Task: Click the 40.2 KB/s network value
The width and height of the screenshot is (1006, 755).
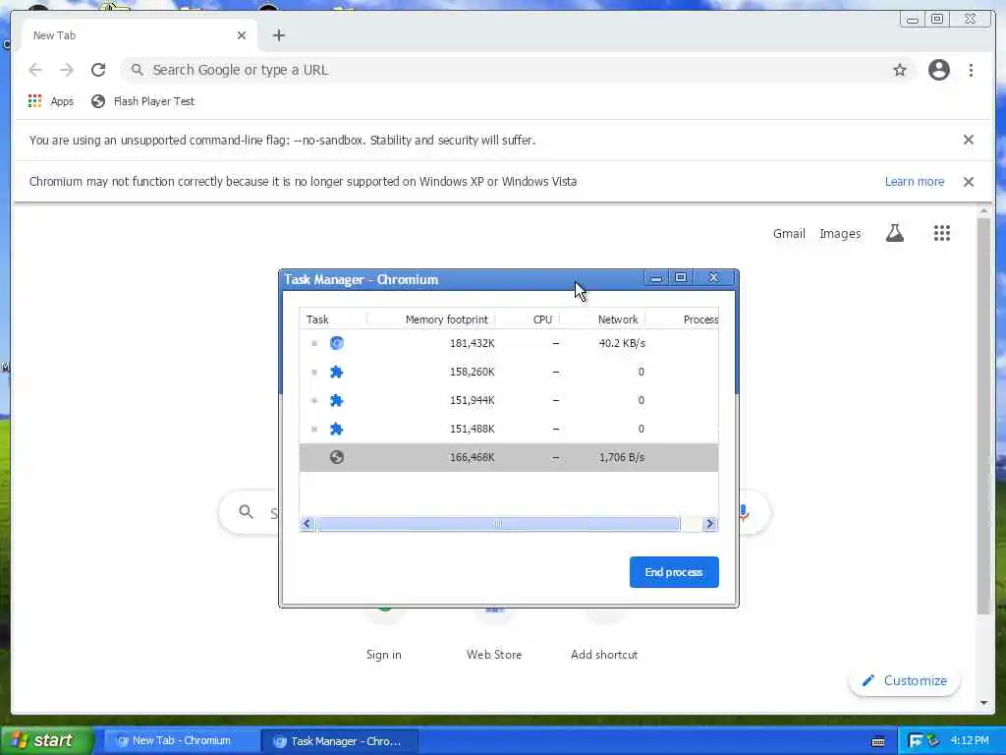Action: pos(622,343)
